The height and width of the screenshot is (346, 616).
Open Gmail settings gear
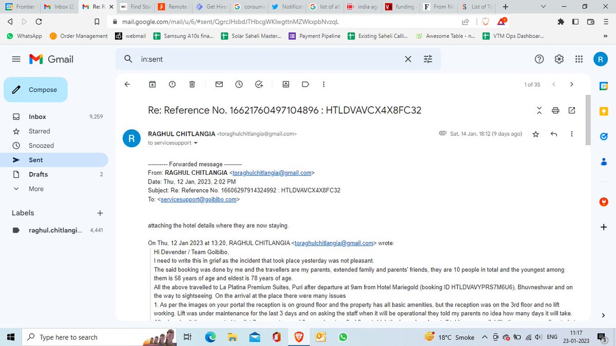tap(559, 59)
